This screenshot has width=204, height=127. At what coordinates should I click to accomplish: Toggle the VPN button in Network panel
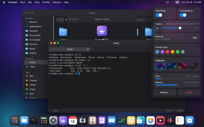195,38
